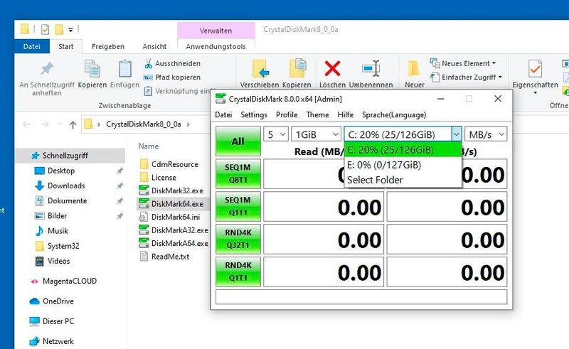569x349 pixels.
Task: Click the Explorer up-arrow navigation button
Action: point(73,125)
